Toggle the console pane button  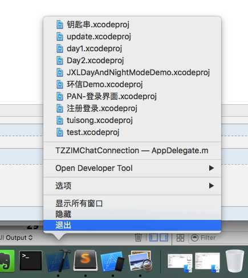164,238
